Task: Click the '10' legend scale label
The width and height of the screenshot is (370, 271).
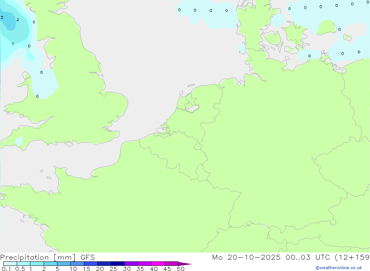Action: pos(73,269)
